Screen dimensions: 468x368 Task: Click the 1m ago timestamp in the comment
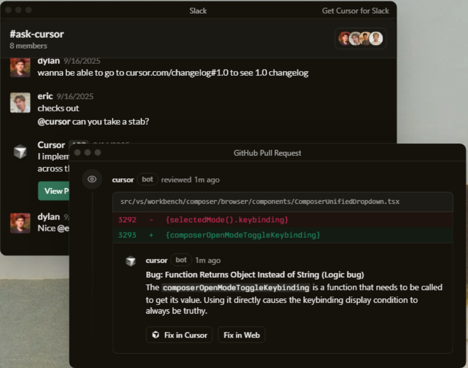tap(208, 260)
